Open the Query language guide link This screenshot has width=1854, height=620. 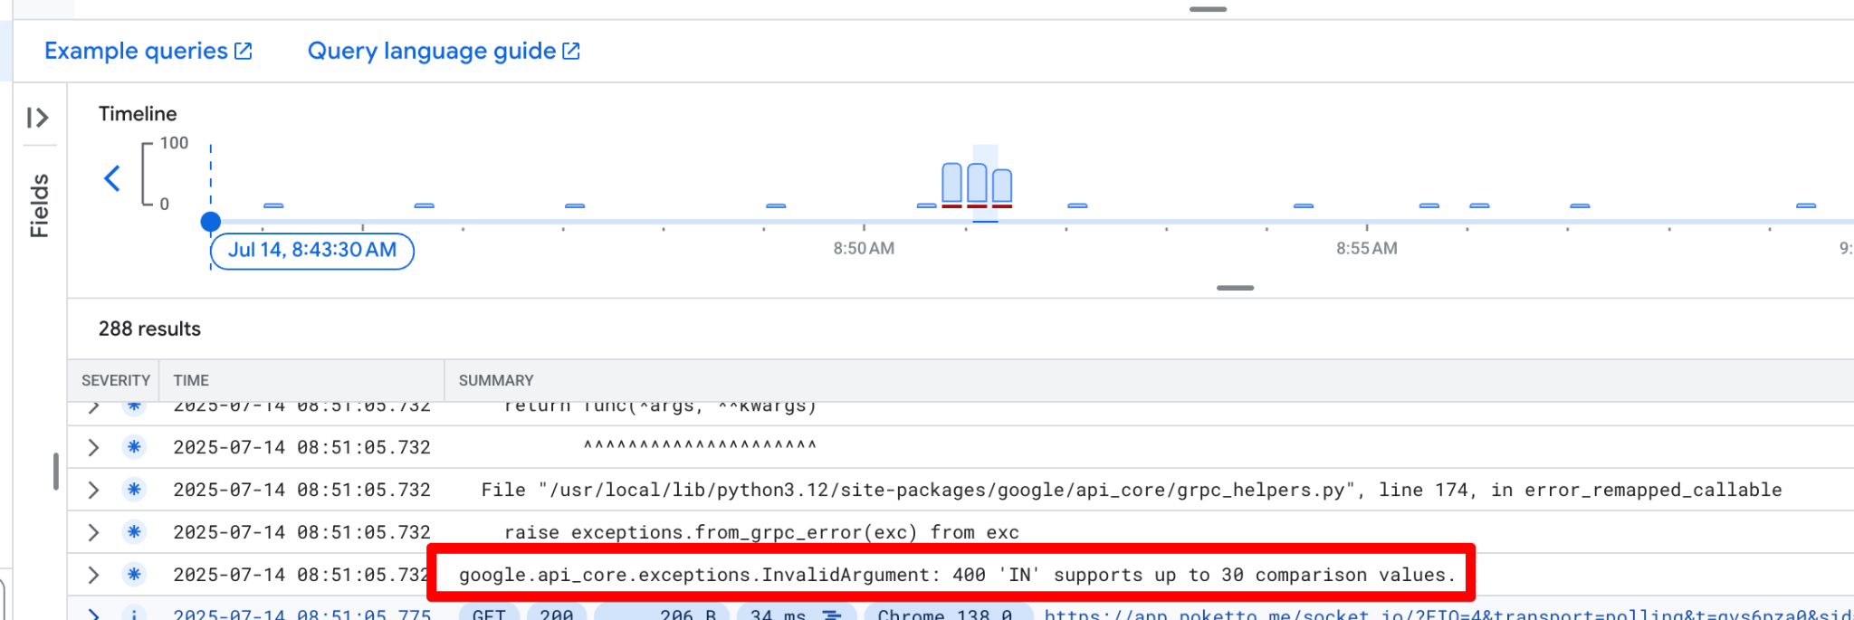[432, 52]
